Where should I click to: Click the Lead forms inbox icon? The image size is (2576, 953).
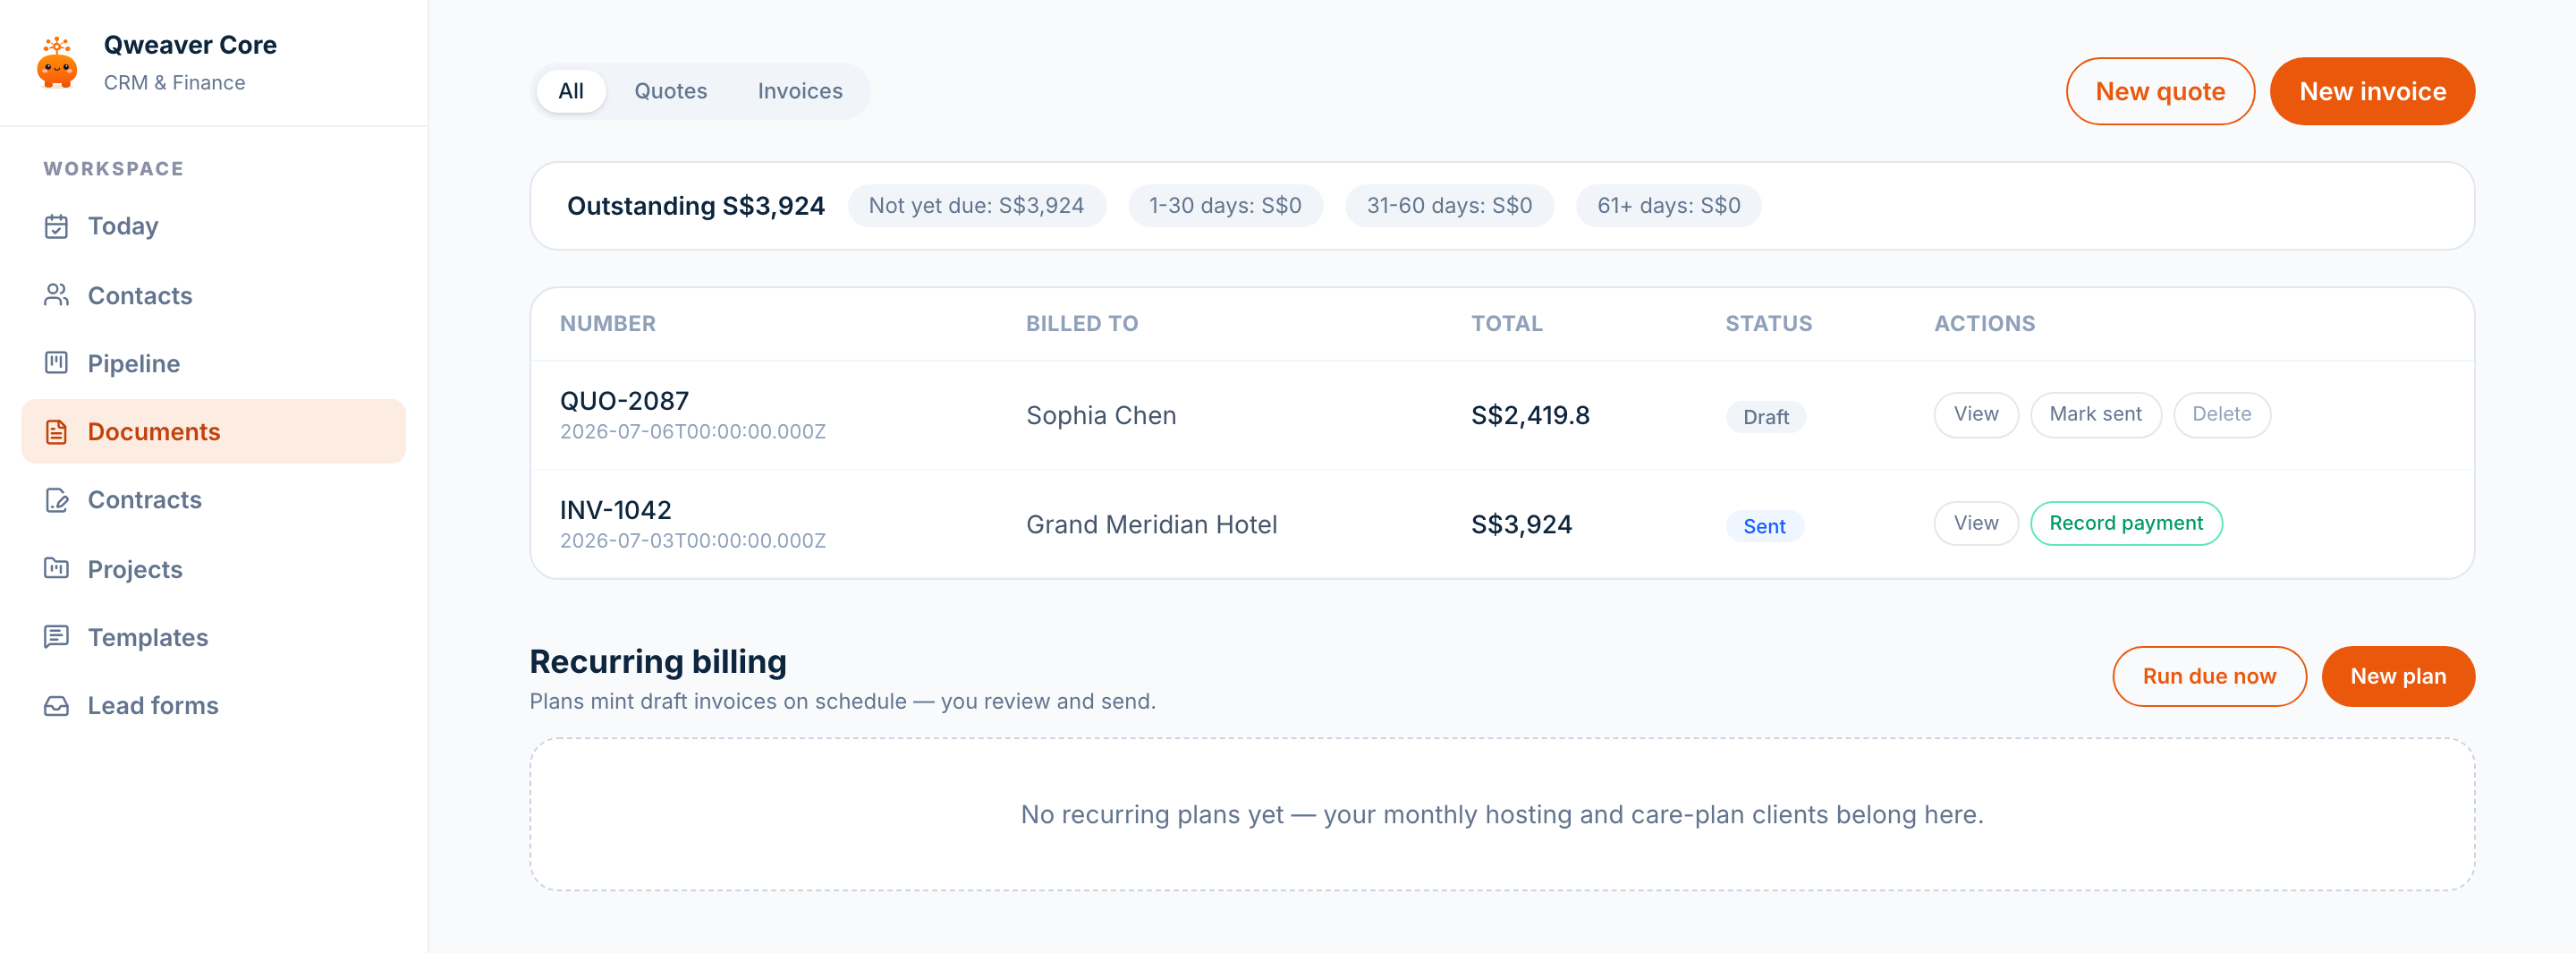tap(56, 705)
